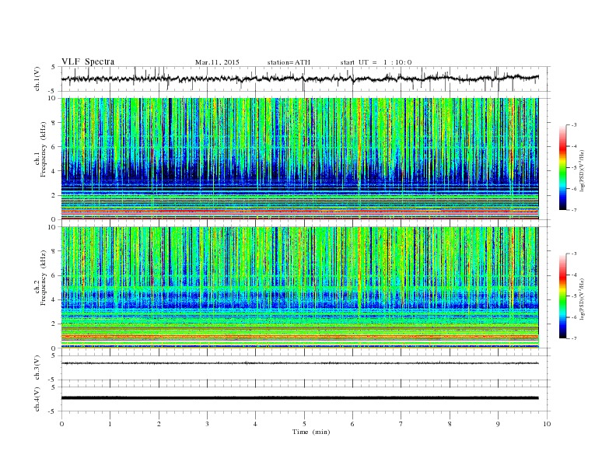Click the station=ATH label
Viewport: 616px width, 476px height.
(x=289, y=62)
